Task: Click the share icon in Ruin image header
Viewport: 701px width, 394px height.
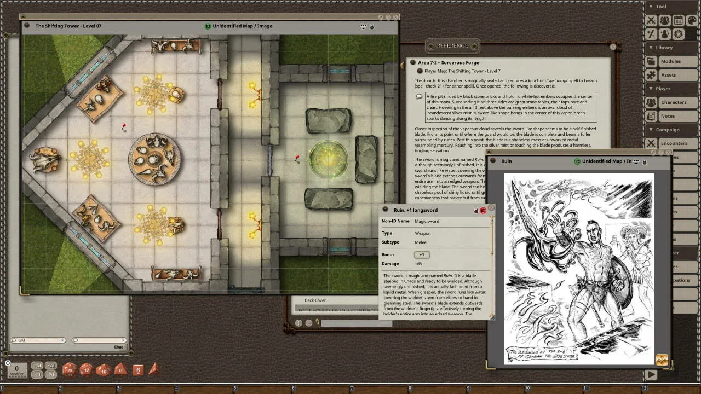Action: [x=636, y=161]
